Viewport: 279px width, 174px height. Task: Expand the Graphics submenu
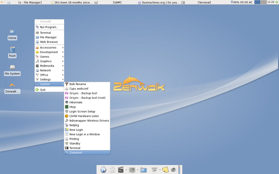click(49, 61)
